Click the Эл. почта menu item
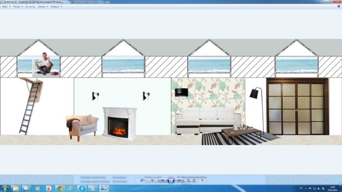Screen dimensions: 342x192 click(x=30, y=7)
